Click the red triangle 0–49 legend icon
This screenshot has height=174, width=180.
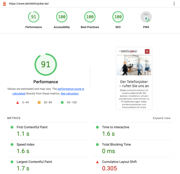pyautogui.click(x=17, y=102)
